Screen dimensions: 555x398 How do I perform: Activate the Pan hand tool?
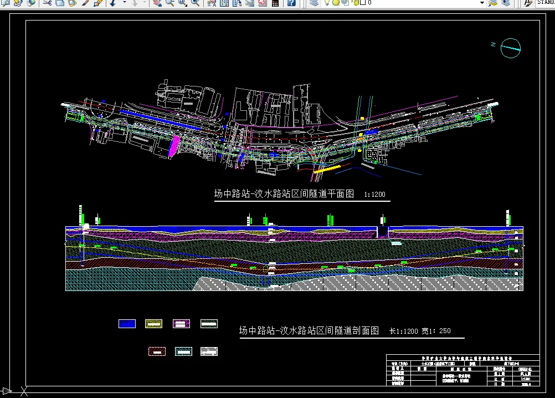point(157,3)
